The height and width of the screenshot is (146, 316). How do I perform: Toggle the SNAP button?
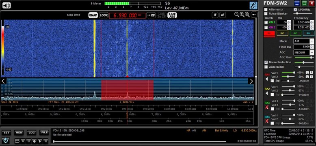pyautogui.click(x=93, y=15)
